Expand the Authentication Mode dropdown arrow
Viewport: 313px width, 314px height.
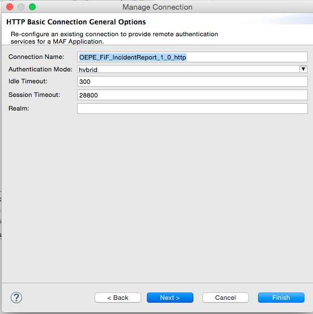tap(303, 69)
